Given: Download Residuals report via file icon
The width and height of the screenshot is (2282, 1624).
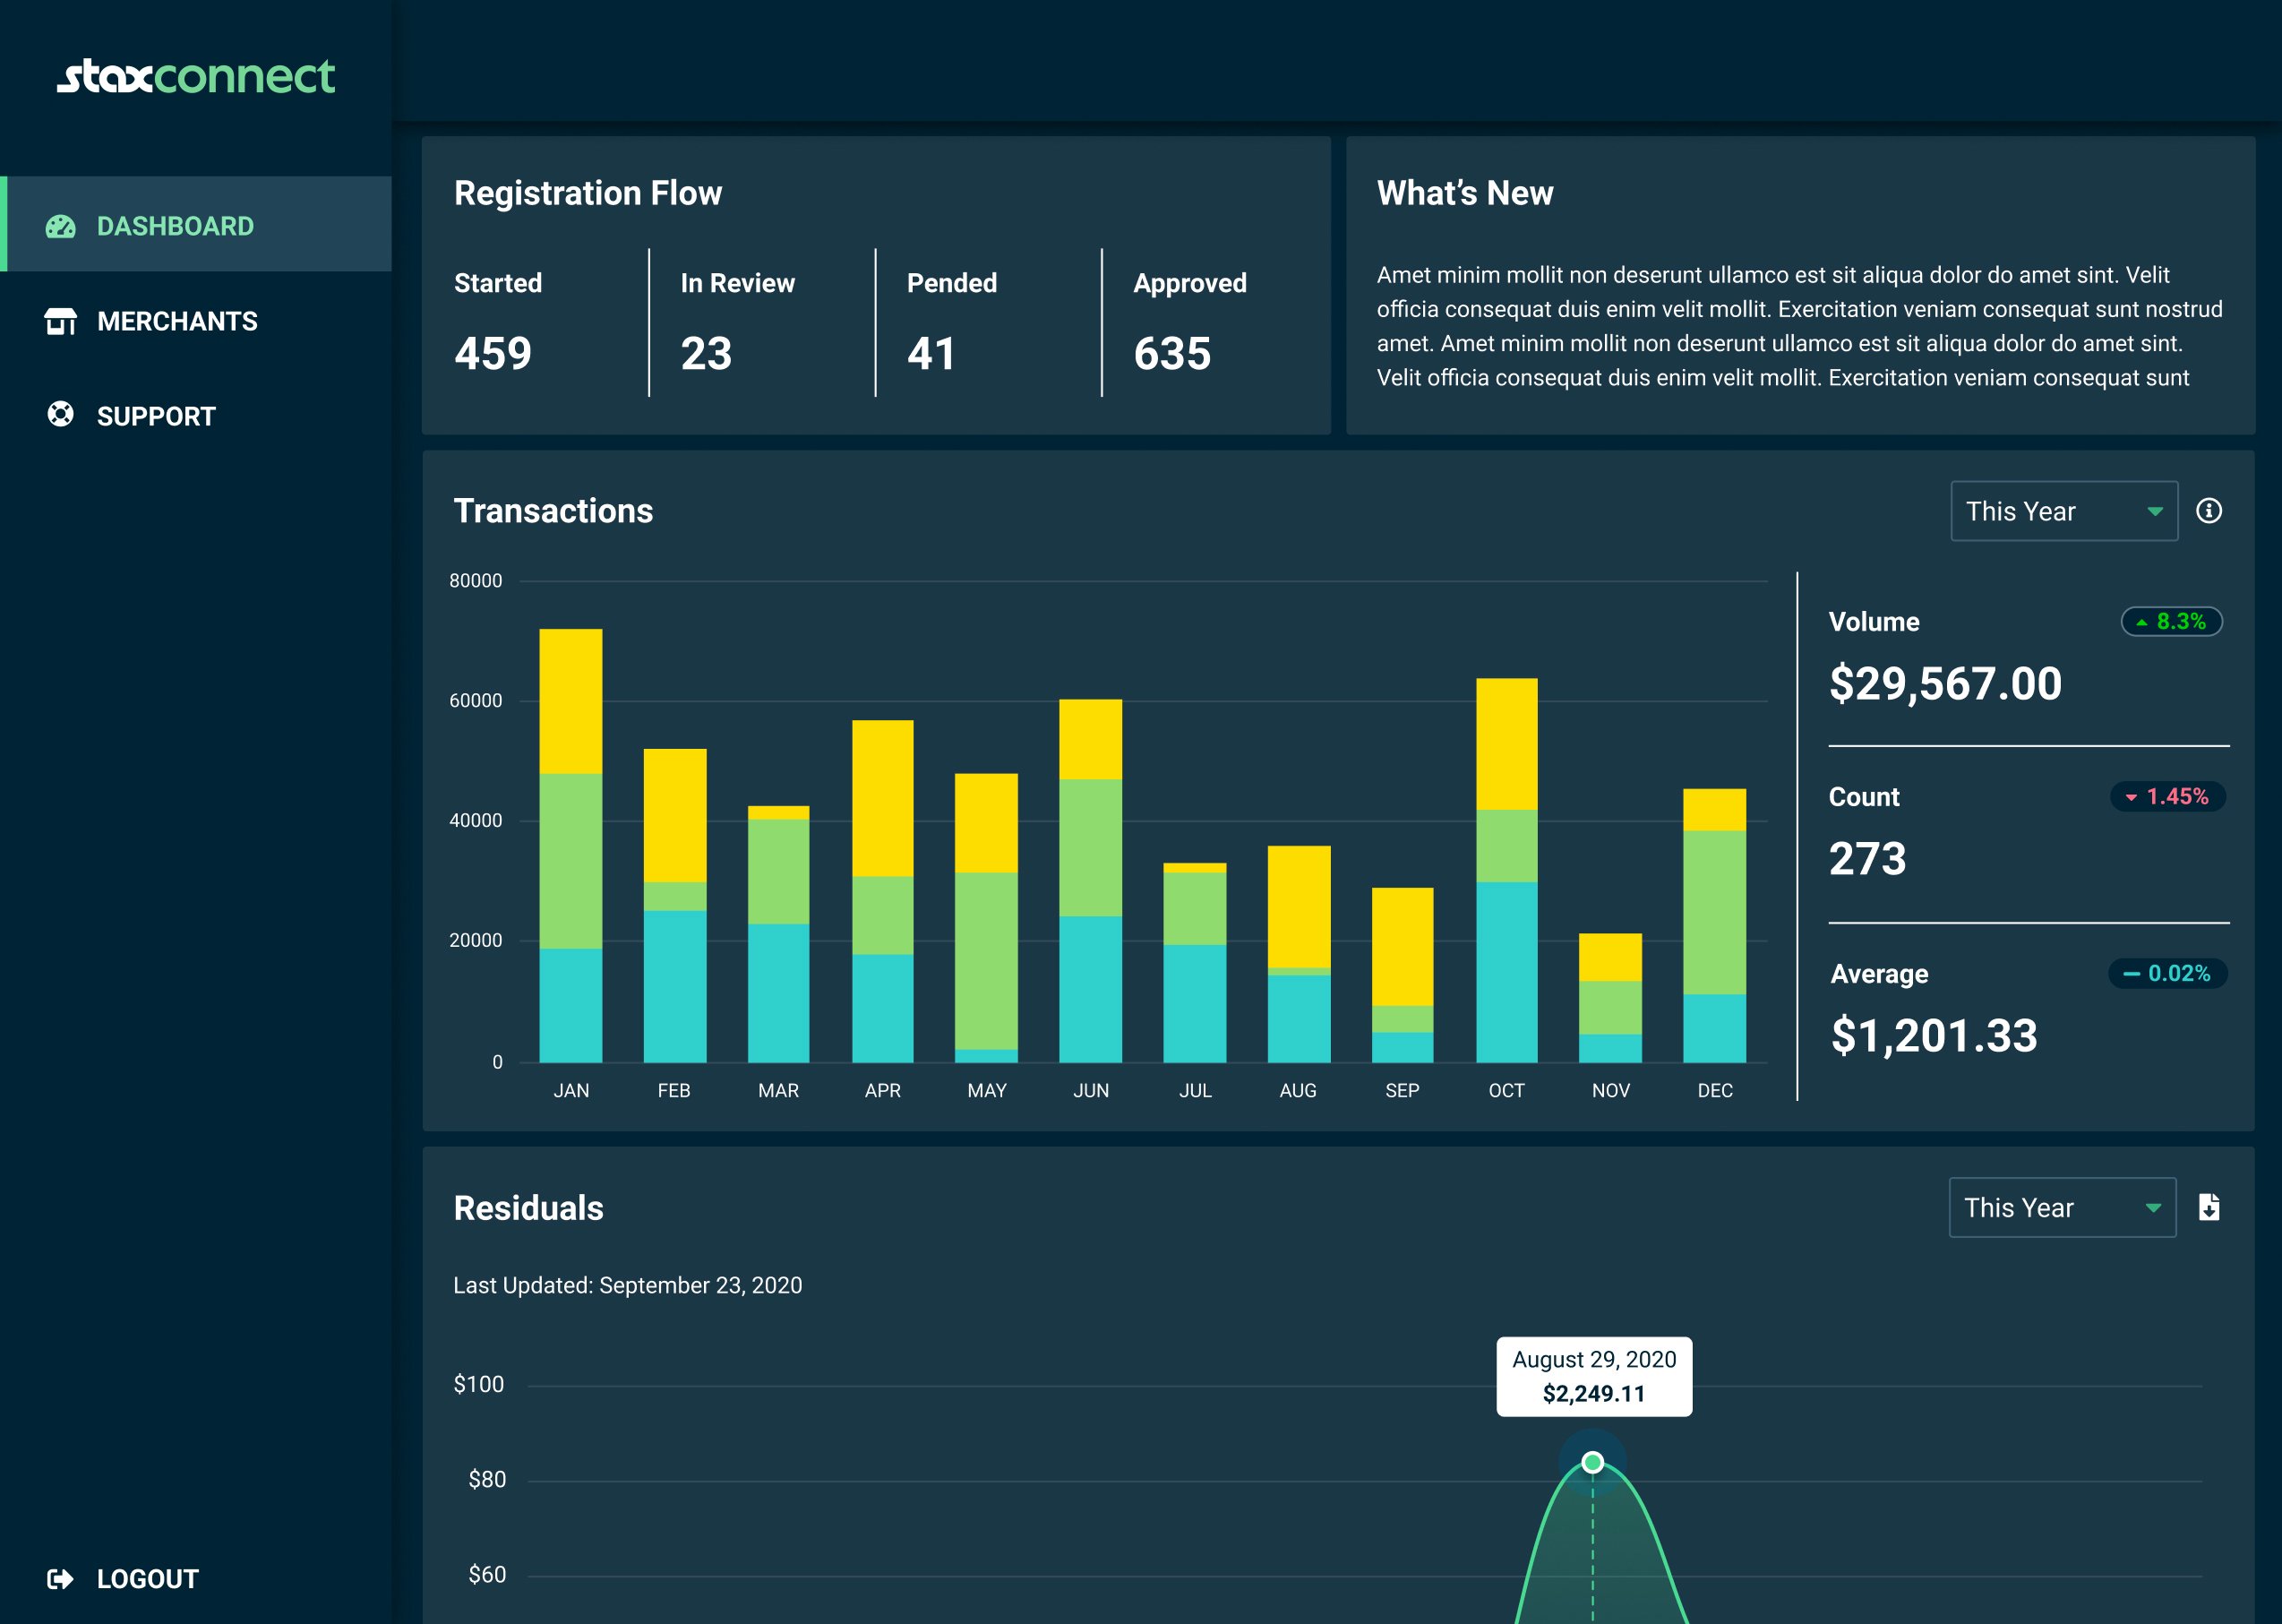Looking at the screenshot, I should 2208,1207.
